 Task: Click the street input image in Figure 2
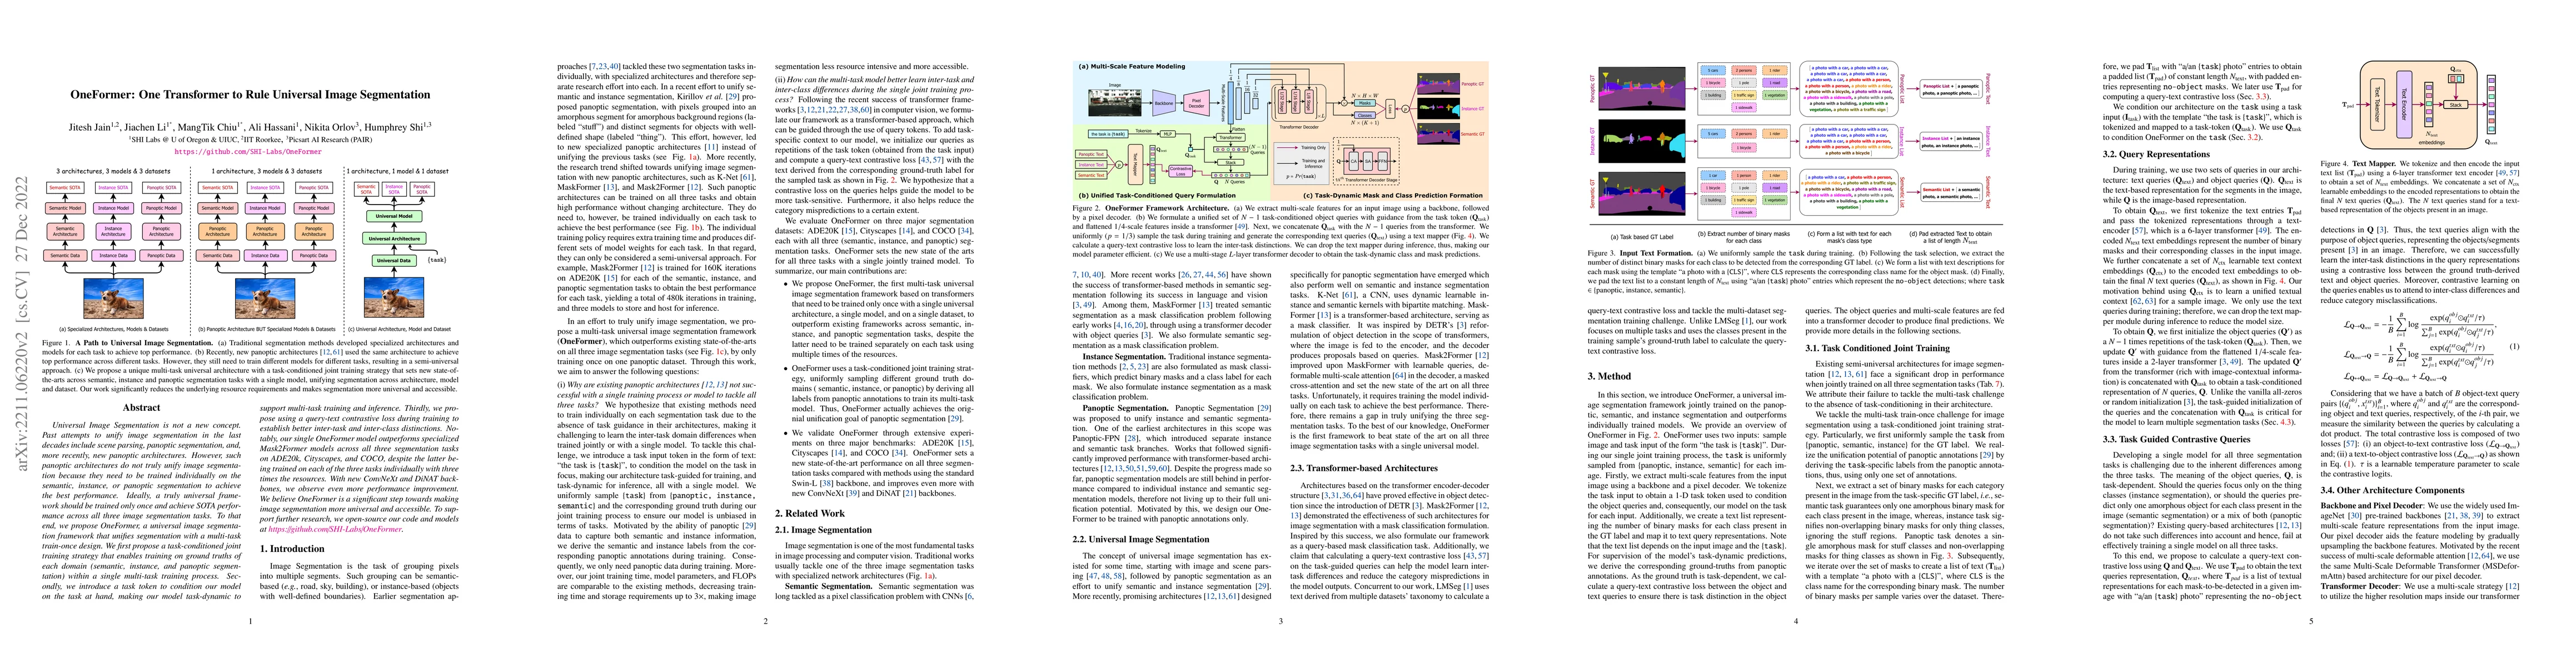click(x=1115, y=103)
